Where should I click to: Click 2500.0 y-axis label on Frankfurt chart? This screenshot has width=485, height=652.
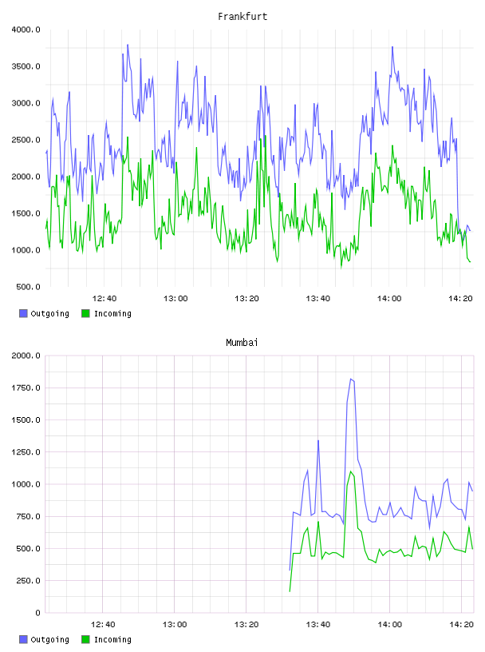tap(26, 140)
